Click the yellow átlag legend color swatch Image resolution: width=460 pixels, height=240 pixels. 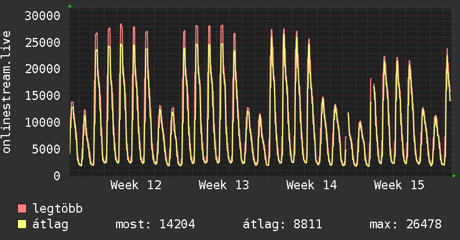[x=22, y=224]
